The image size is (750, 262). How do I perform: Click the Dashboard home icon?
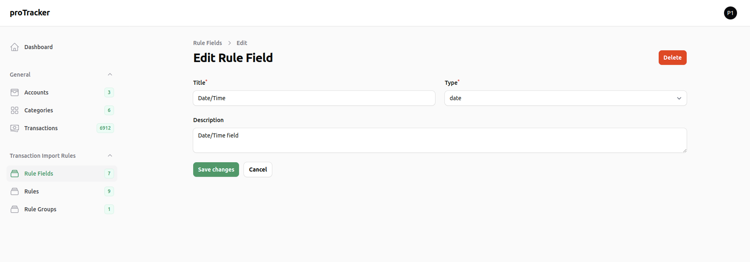[15, 47]
